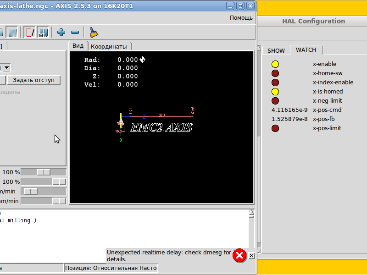Select the x-pos-fb value 1.525879e-8
Image resolution: width=367 pixels, height=275 pixels.
tap(289, 119)
